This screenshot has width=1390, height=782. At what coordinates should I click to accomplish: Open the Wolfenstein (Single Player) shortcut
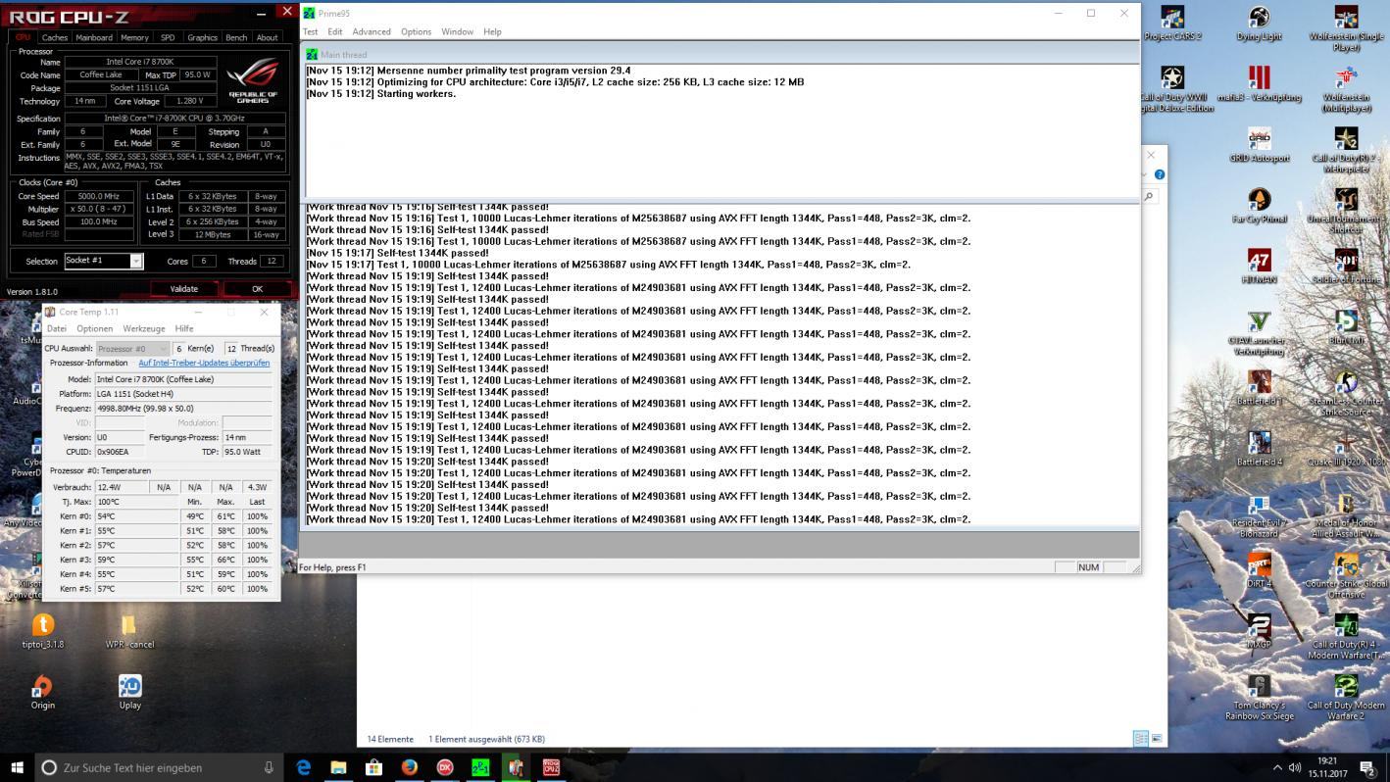tap(1346, 28)
